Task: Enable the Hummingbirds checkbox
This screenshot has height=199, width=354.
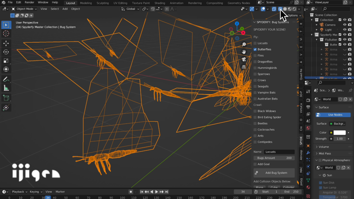Action: pos(255,68)
